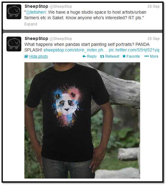Viewport: 167px width, 186px height.
Task: Click the Favorite star icon
Action: pyautogui.click(x=124, y=56)
